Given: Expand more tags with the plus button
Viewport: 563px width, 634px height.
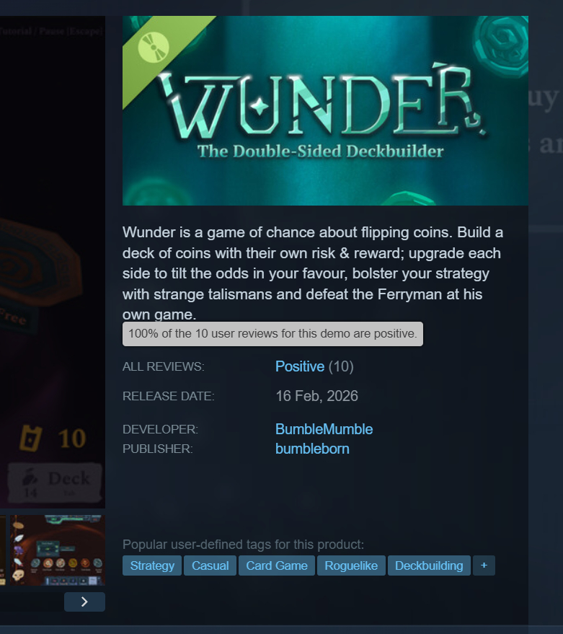Looking at the screenshot, I should (x=484, y=565).
